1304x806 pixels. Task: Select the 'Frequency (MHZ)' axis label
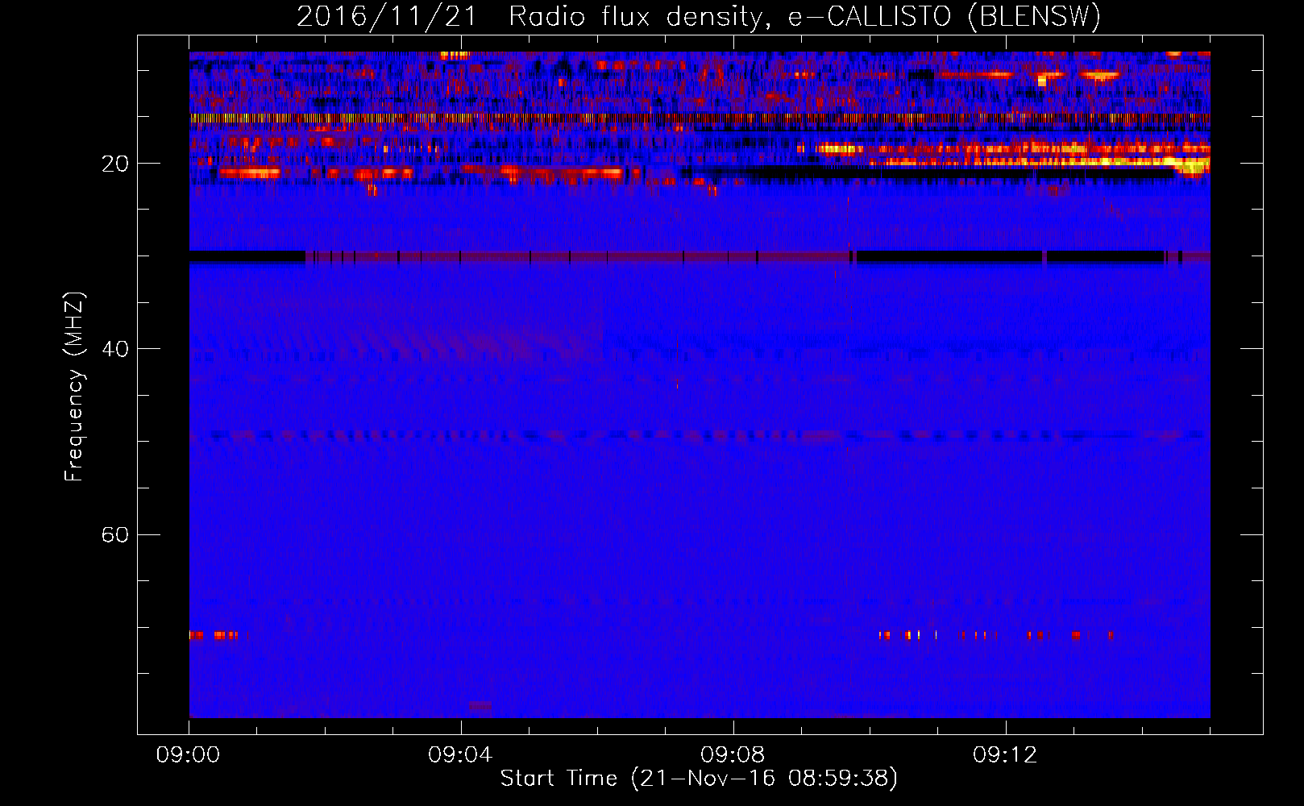coord(73,387)
